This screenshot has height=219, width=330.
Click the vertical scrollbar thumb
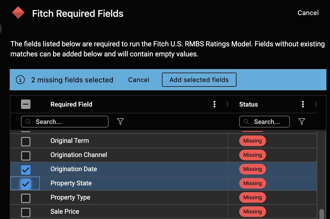pyautogui.click(x=322, y=213)
